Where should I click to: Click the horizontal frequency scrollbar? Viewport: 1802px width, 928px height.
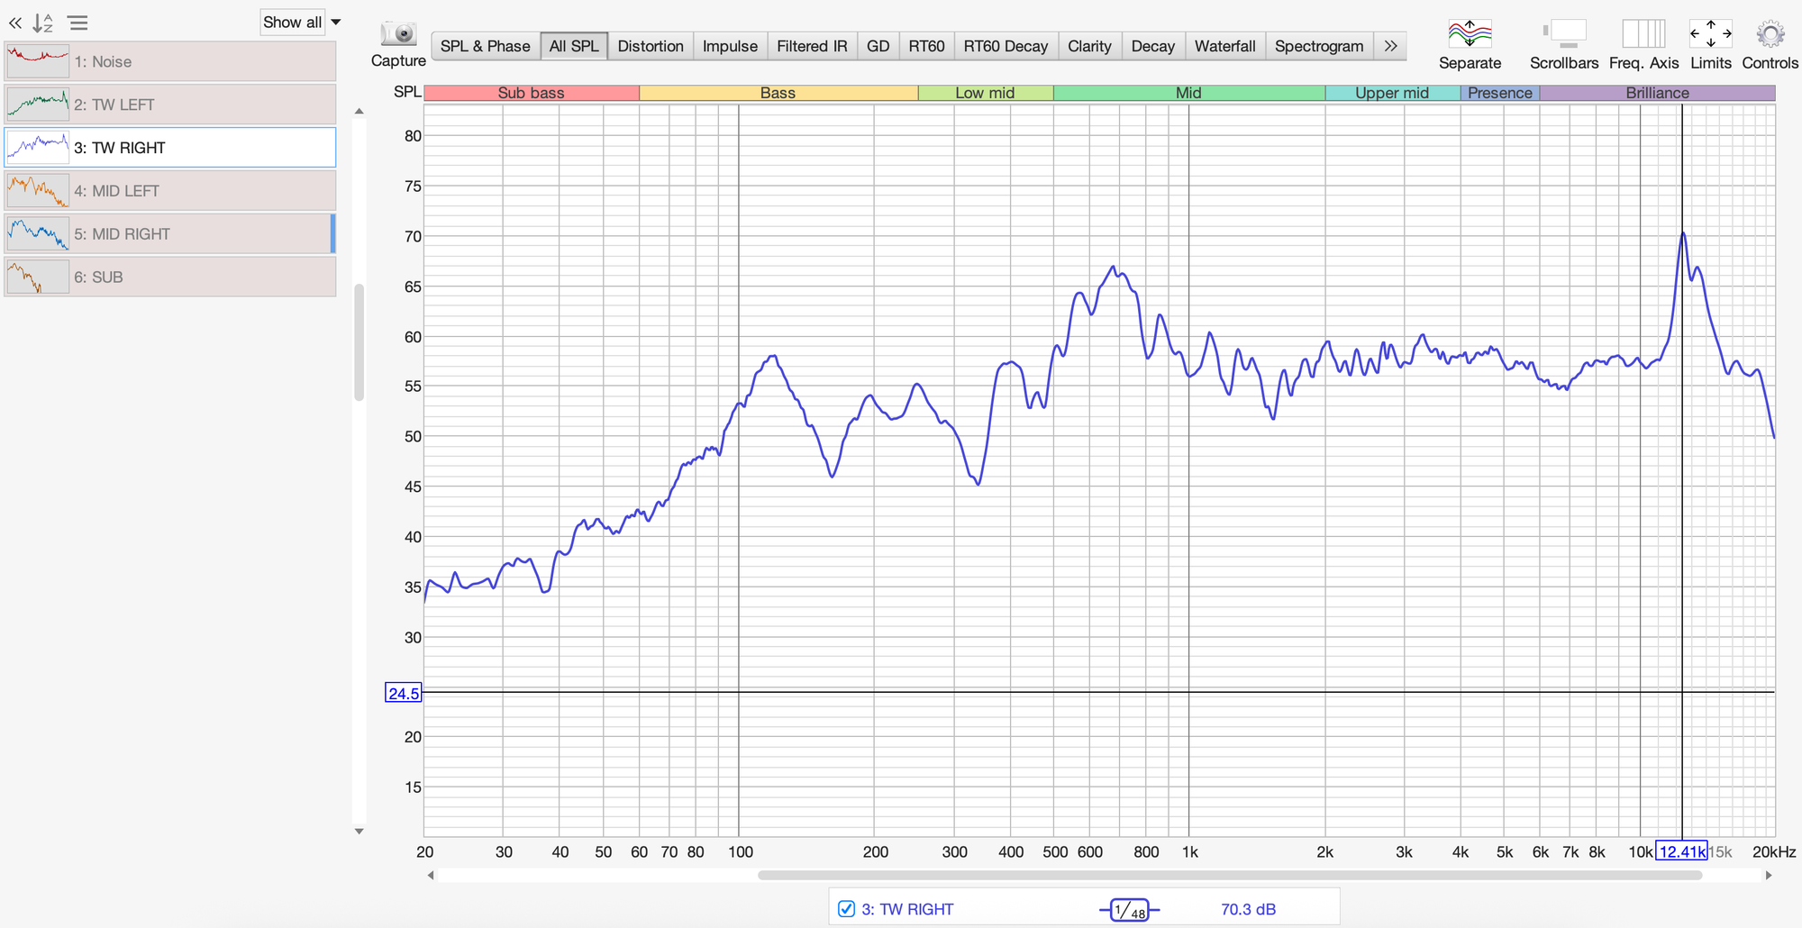[x=1230, y=875]
